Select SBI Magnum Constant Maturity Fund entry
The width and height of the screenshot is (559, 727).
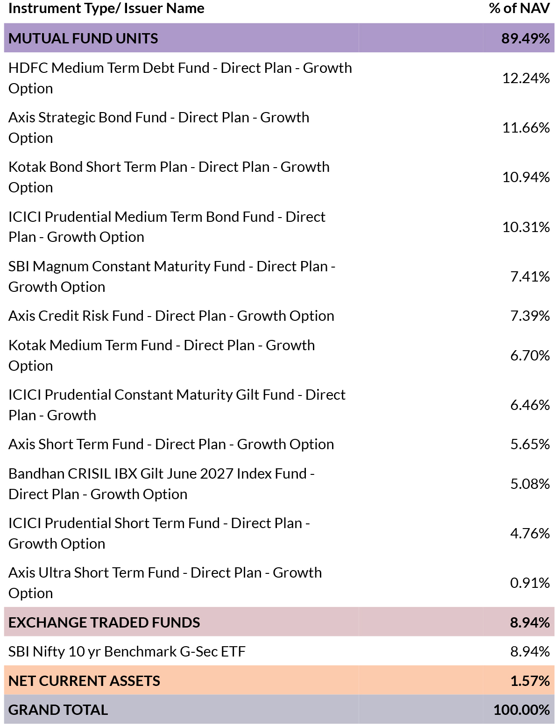tap(172, 276)
